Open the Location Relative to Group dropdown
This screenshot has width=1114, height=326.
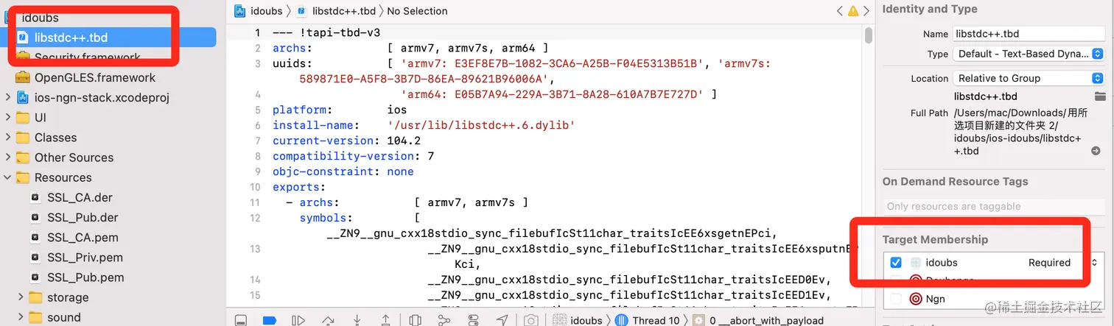(1029, 78)
